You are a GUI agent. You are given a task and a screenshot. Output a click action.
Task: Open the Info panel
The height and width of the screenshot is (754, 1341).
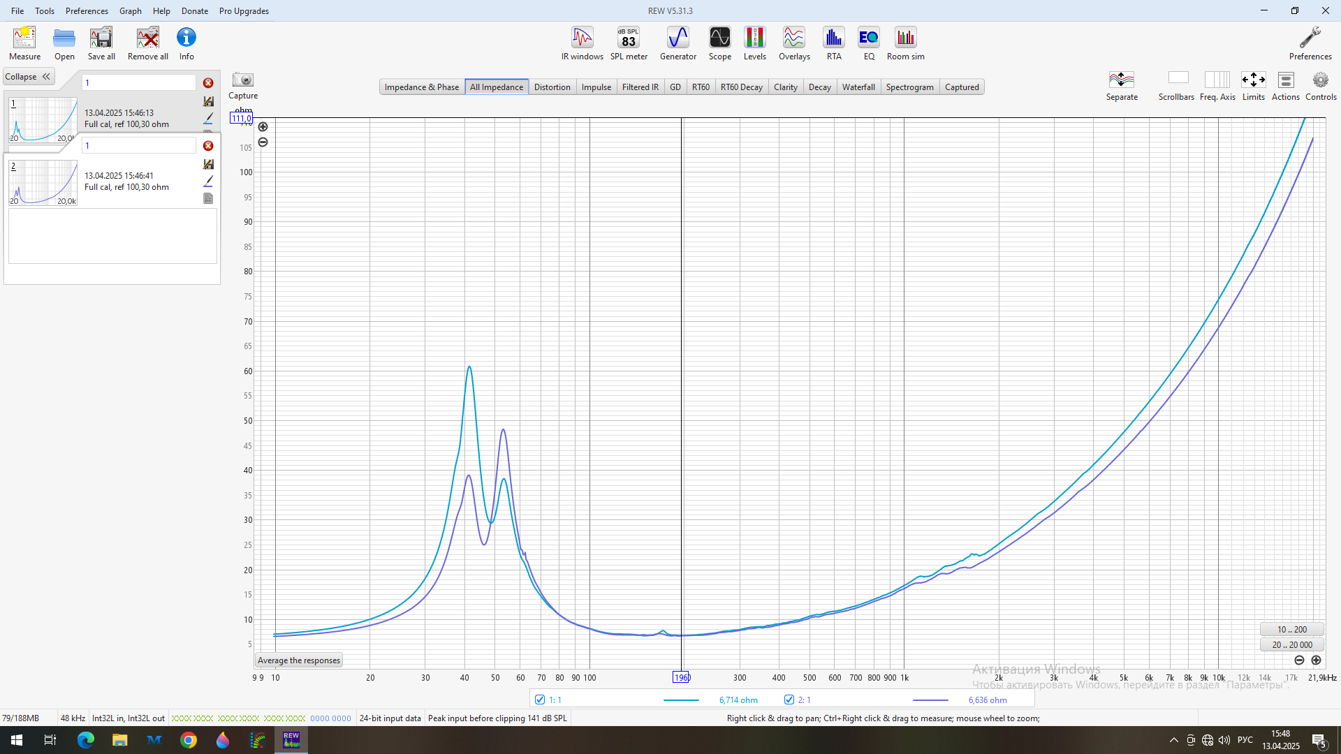click(x=186, y=43)
